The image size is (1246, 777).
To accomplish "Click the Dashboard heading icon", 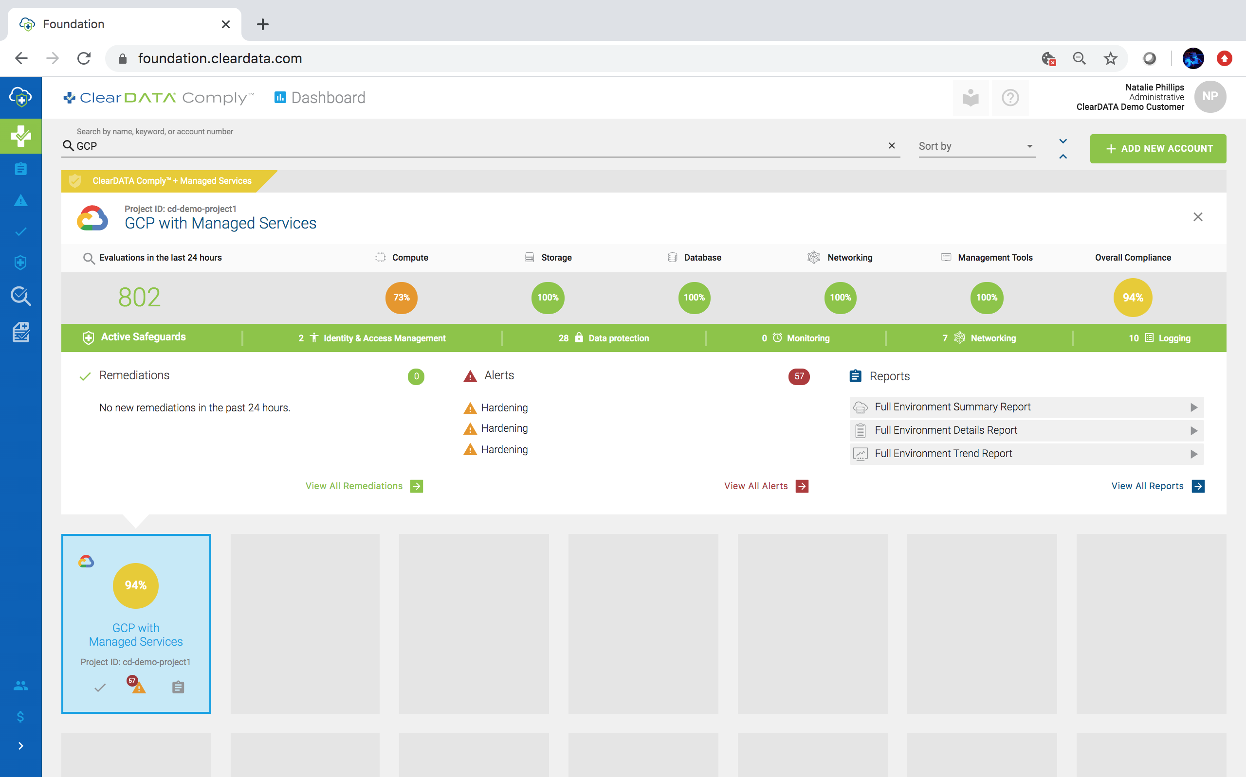I will tap(280, 97).
